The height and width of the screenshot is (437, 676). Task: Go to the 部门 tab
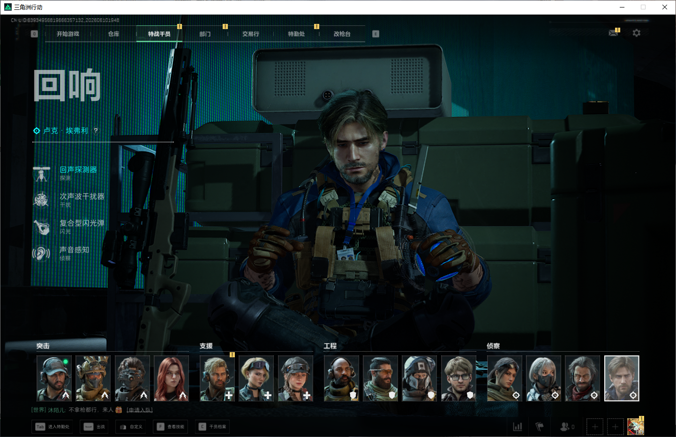pos(205,34)
